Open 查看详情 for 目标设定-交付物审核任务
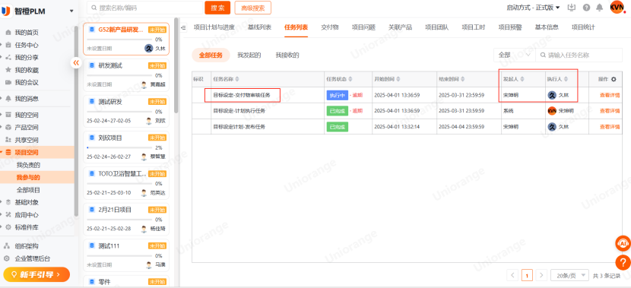Screen dimensions: 631x288 (x=610, y=95)
